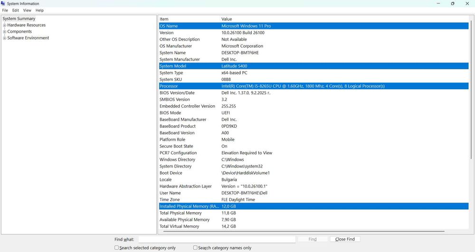Enable Search category names only checkbox

[x=195, y=247]
